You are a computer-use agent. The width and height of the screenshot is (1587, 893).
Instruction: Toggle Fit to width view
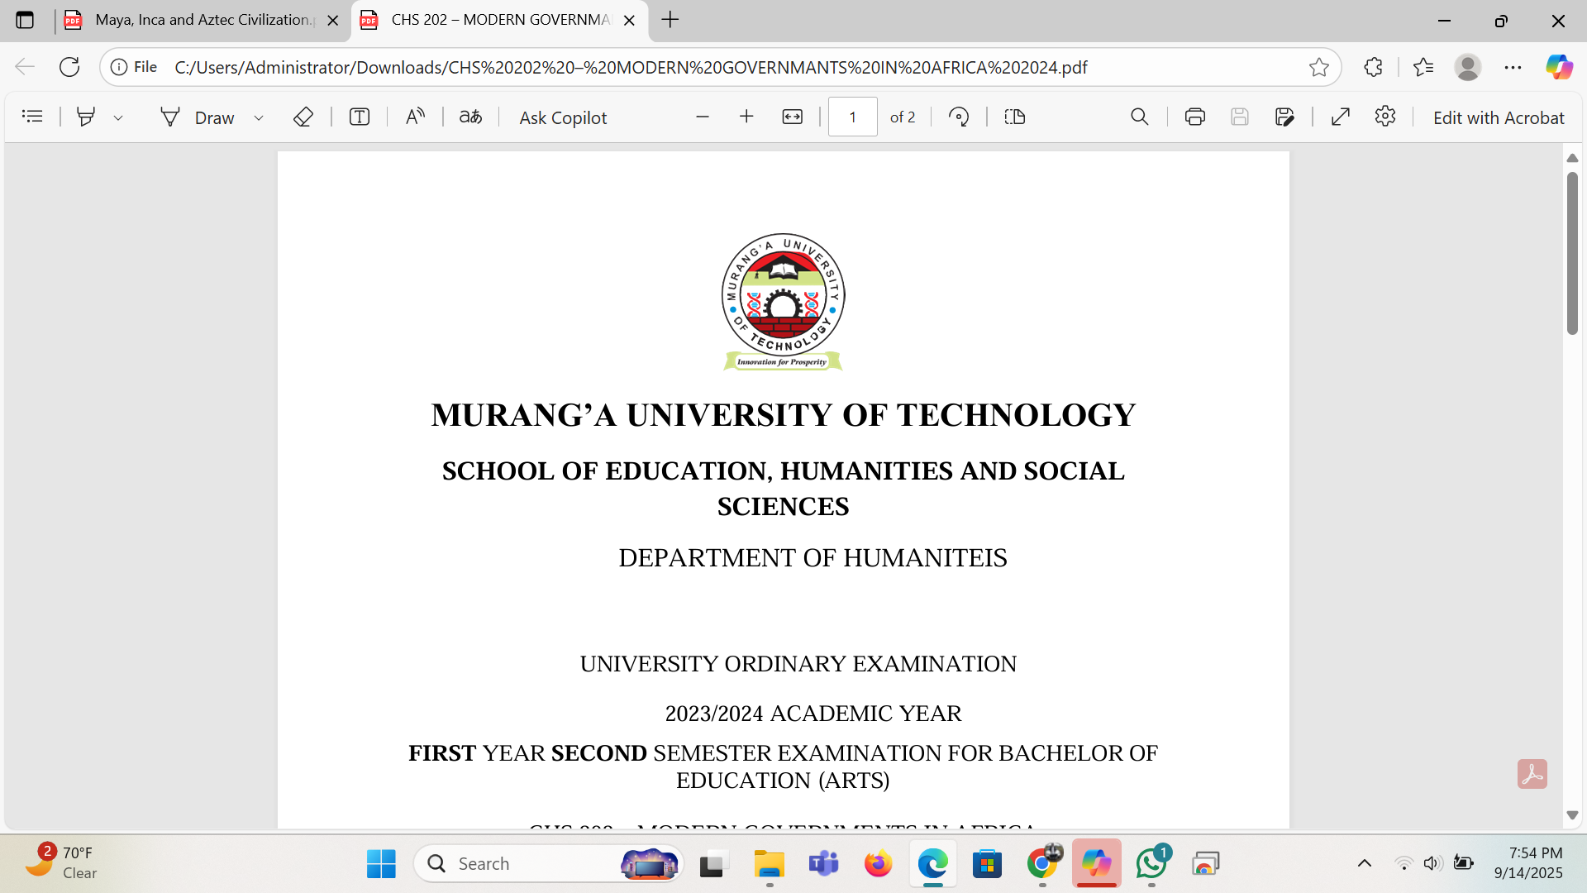click(792, 117)
